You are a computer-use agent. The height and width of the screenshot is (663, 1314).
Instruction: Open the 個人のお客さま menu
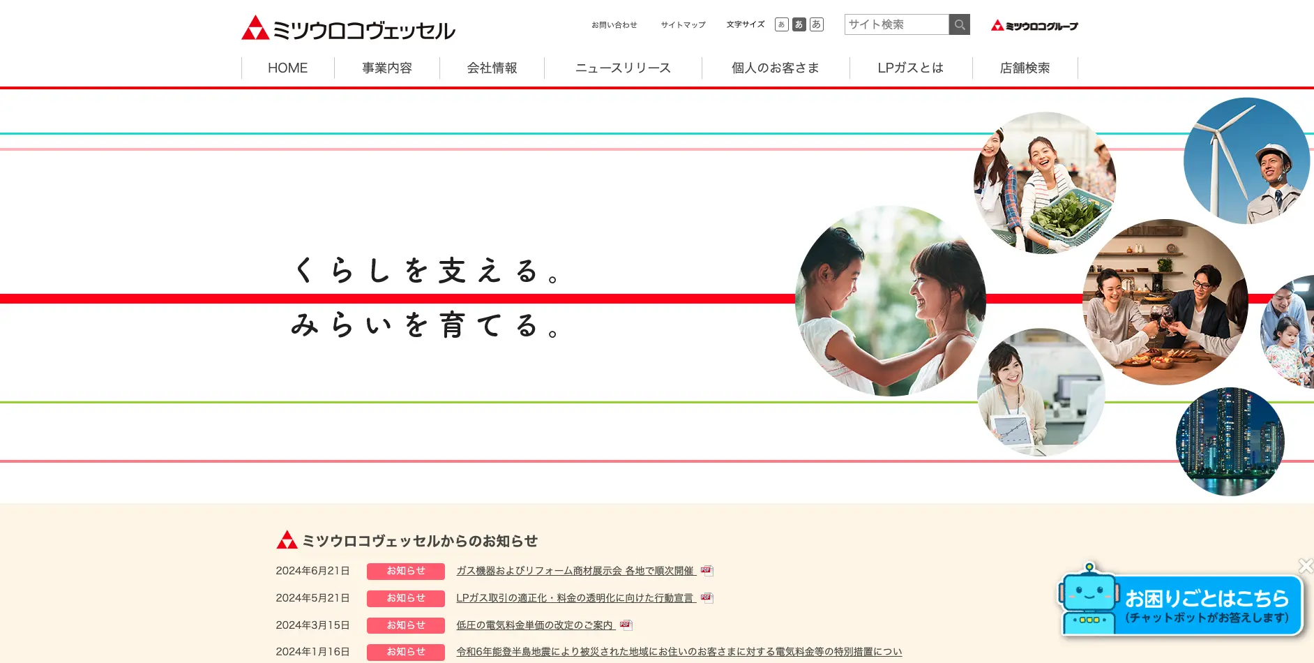pos(776,68)
